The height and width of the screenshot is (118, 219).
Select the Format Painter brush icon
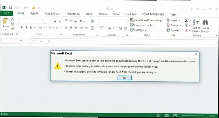tap(12, 29)
